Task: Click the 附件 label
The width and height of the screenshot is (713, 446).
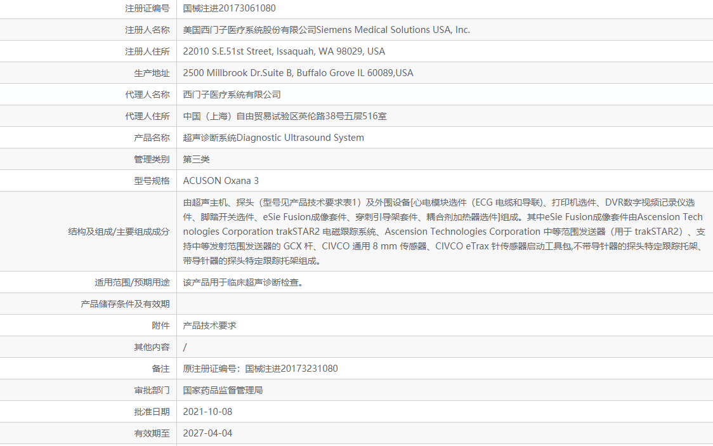Action: pos(160,326)
